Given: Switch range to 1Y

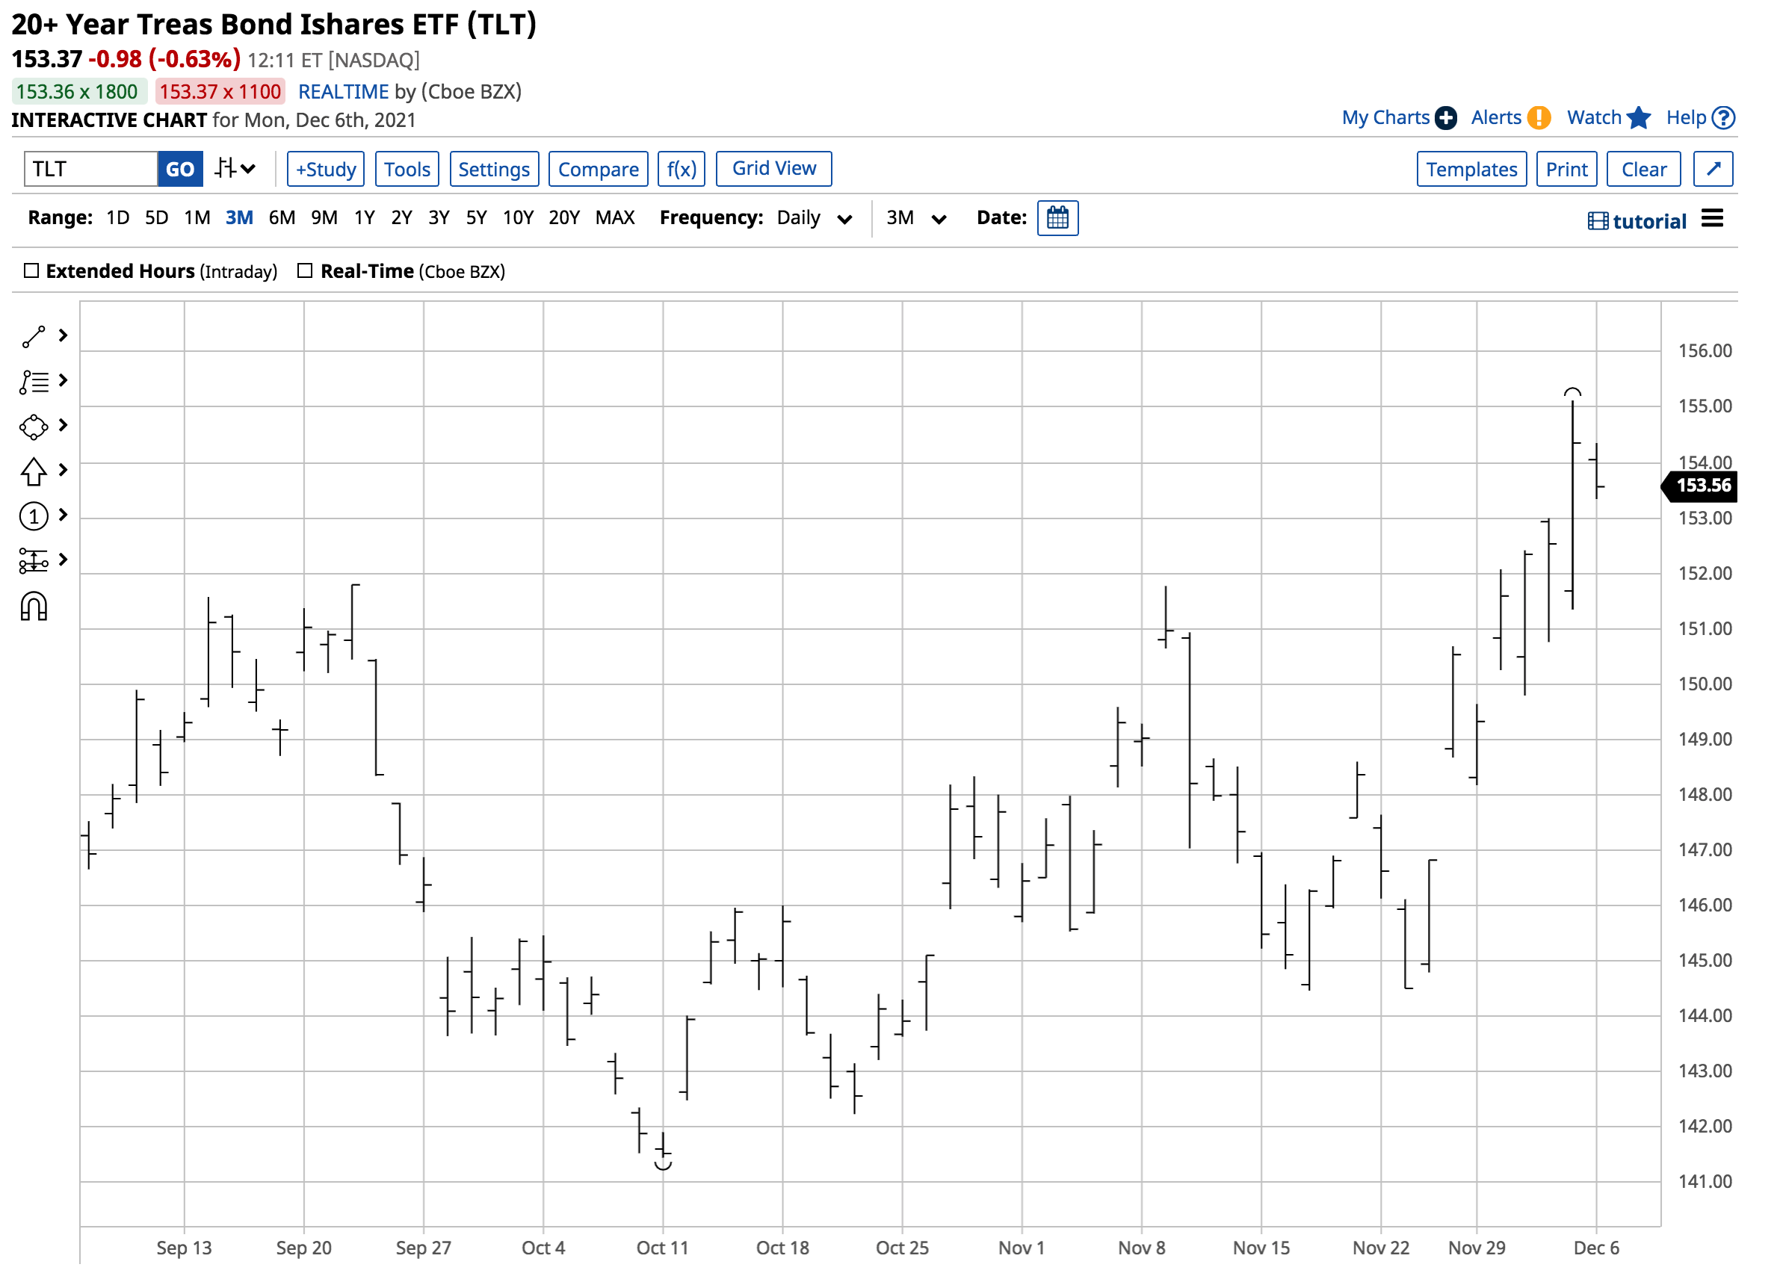Looking at the screenshot, I should click(364, 218).
